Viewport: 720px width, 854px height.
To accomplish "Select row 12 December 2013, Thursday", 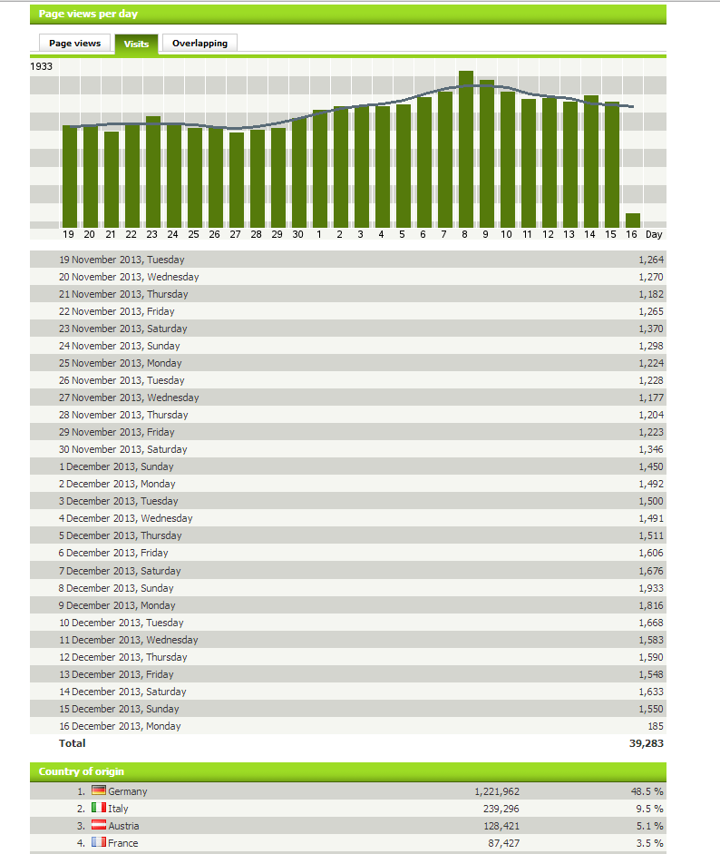I will [x=347, y=657].
